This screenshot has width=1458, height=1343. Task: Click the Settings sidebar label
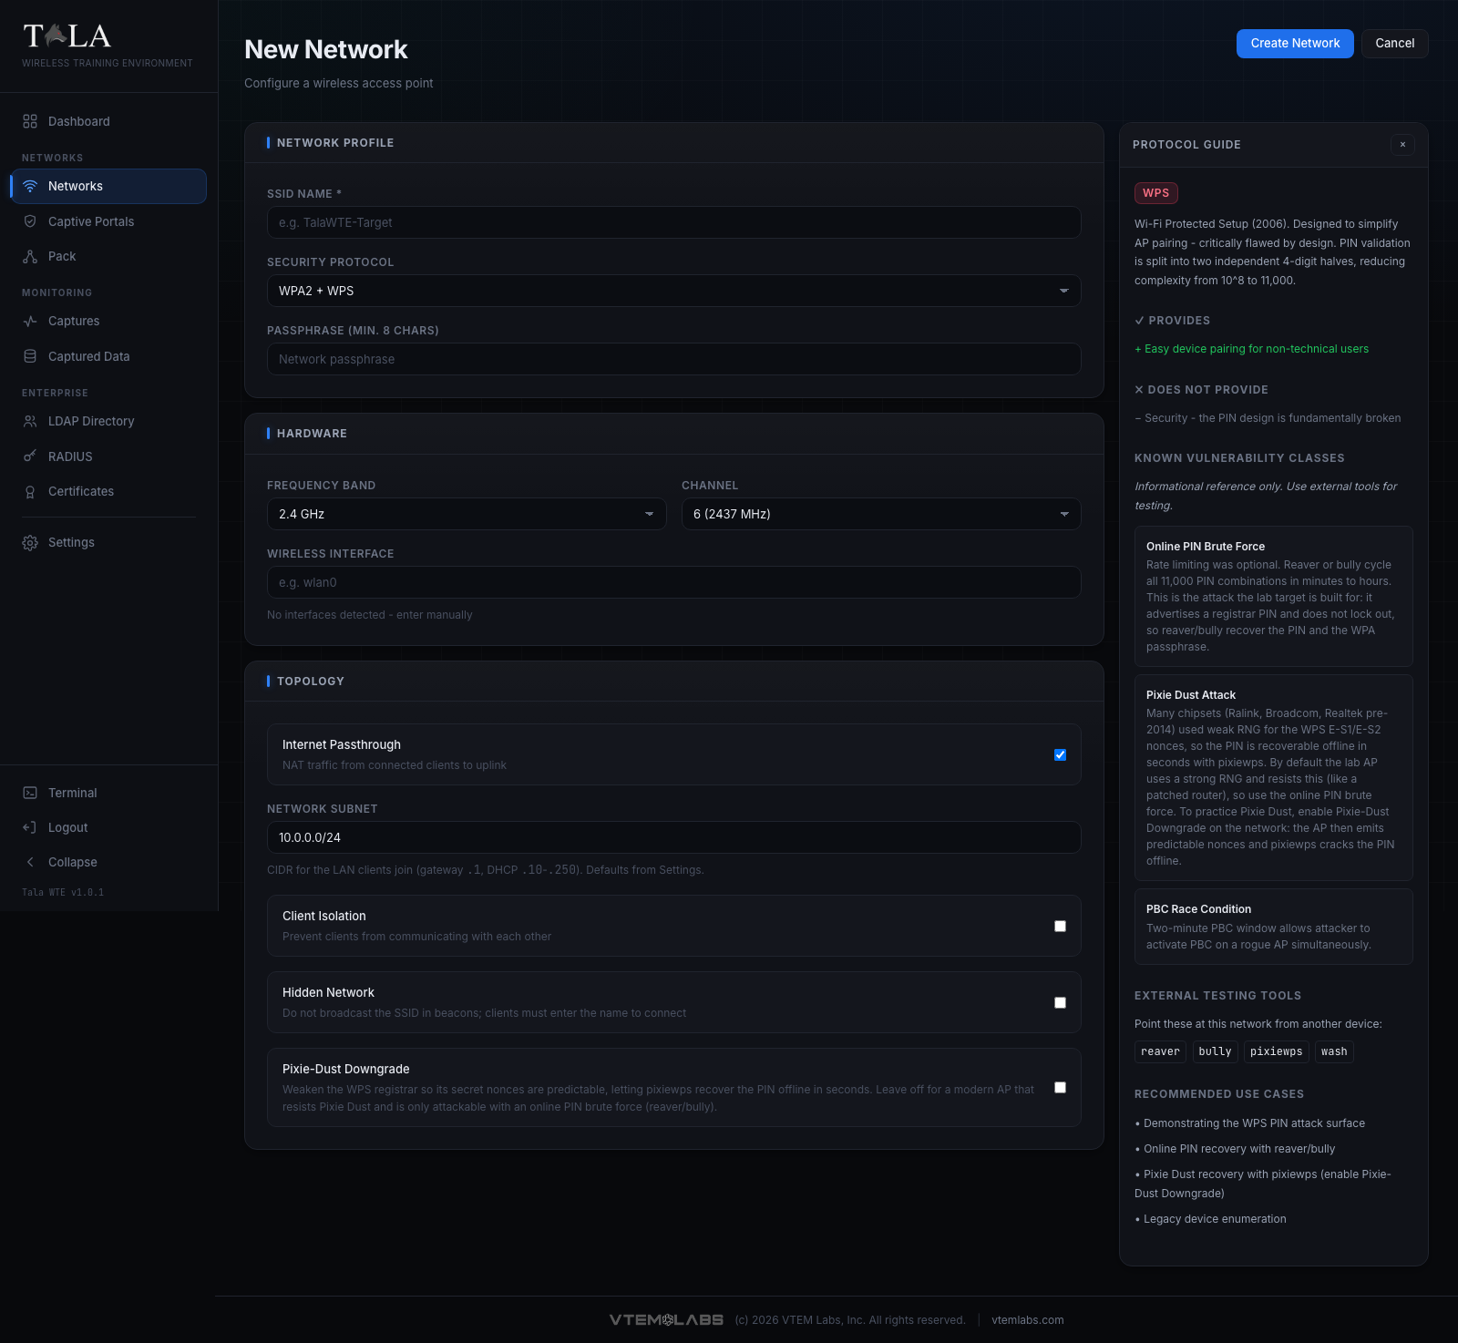pos(71,542)
